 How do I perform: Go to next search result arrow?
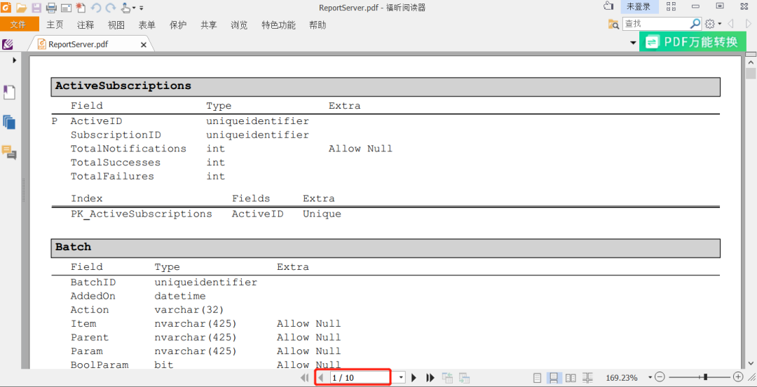pos(749,24)
